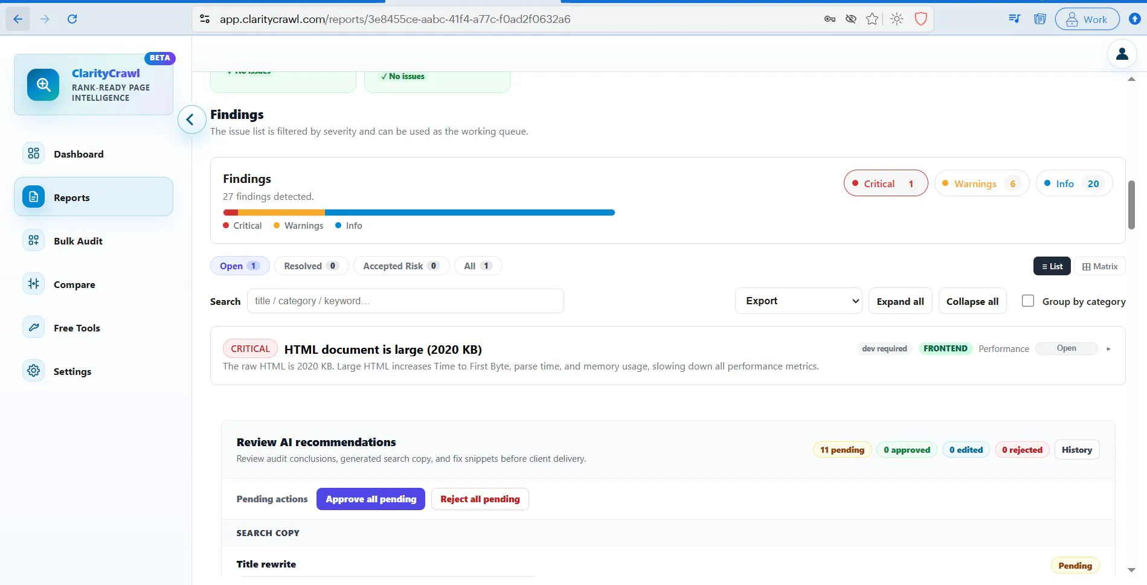Click the Compare sidebar icon

(x=34, y=284)
